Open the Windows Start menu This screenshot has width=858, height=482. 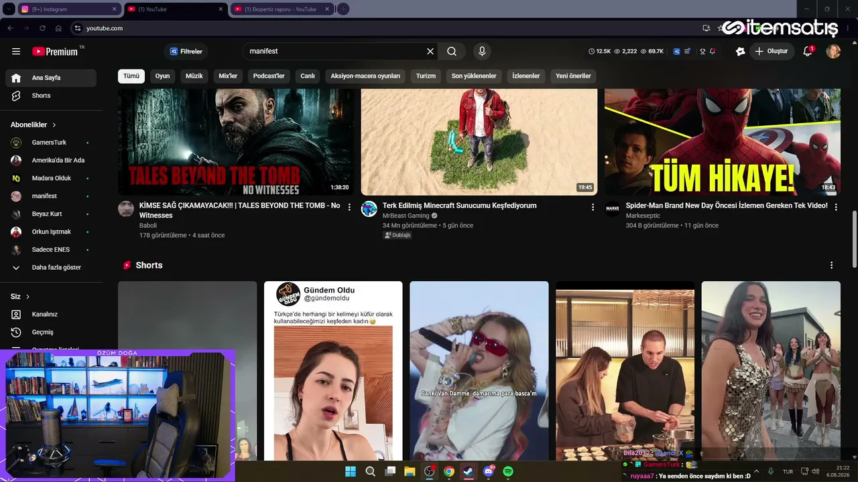tap(351, 471)
